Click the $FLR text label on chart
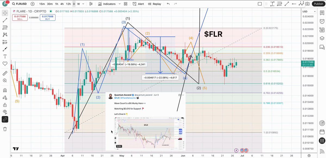This screenshot has width=326, height=158. pos(213,34)
